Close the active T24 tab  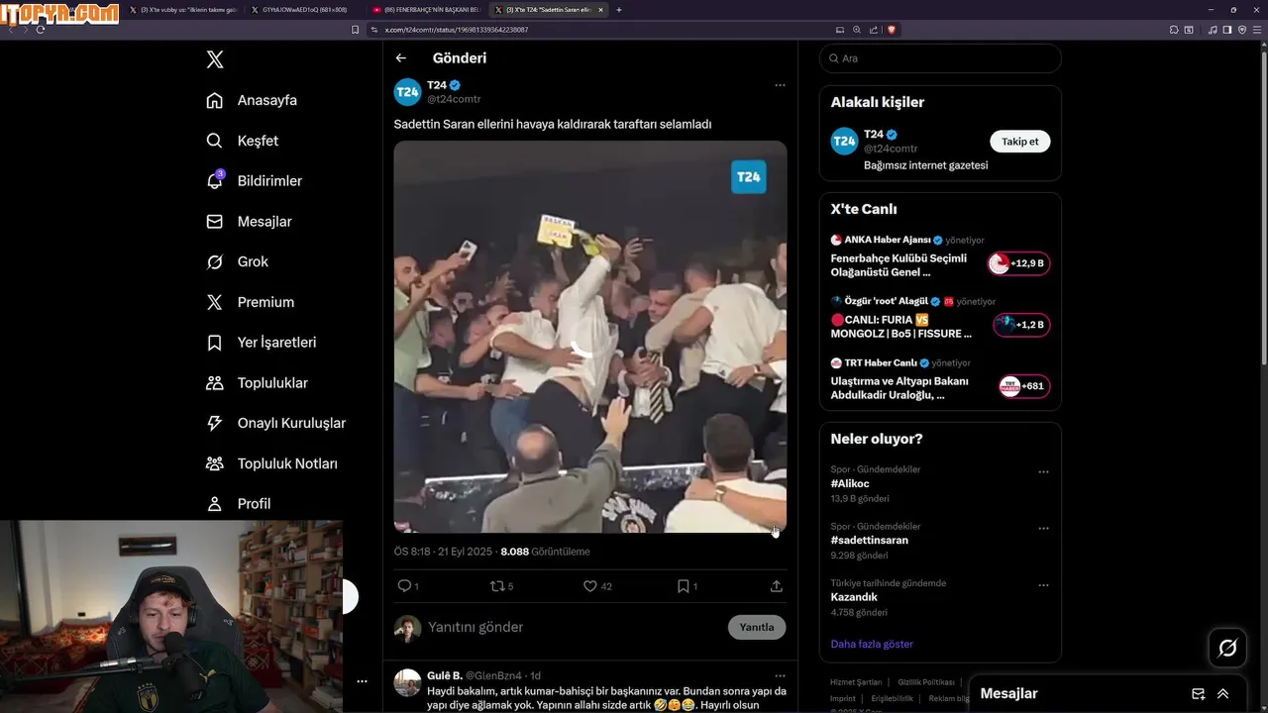pyautogui.click(x=600, y=10)
